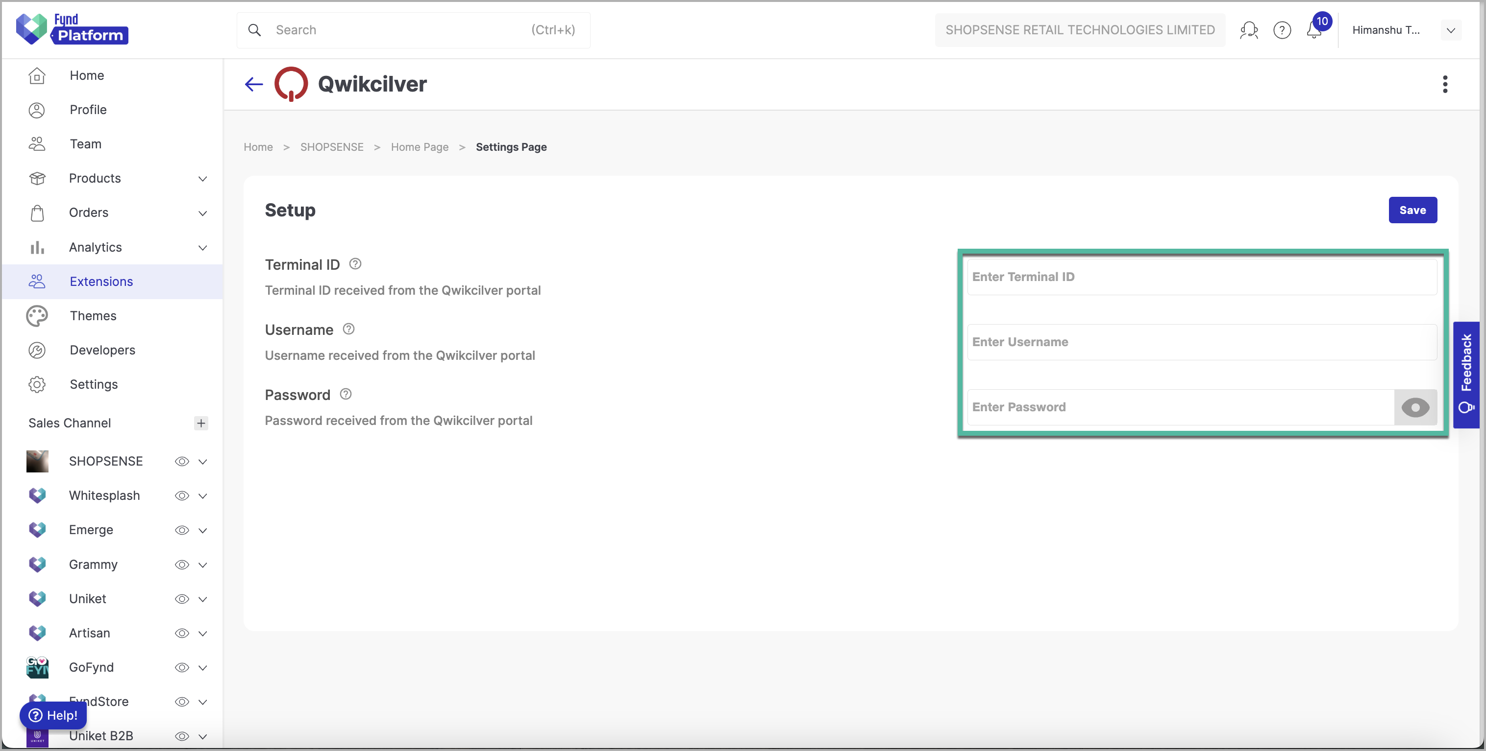Expand the Orders menu chevron

pyautogui.click(x=202, y=213)
